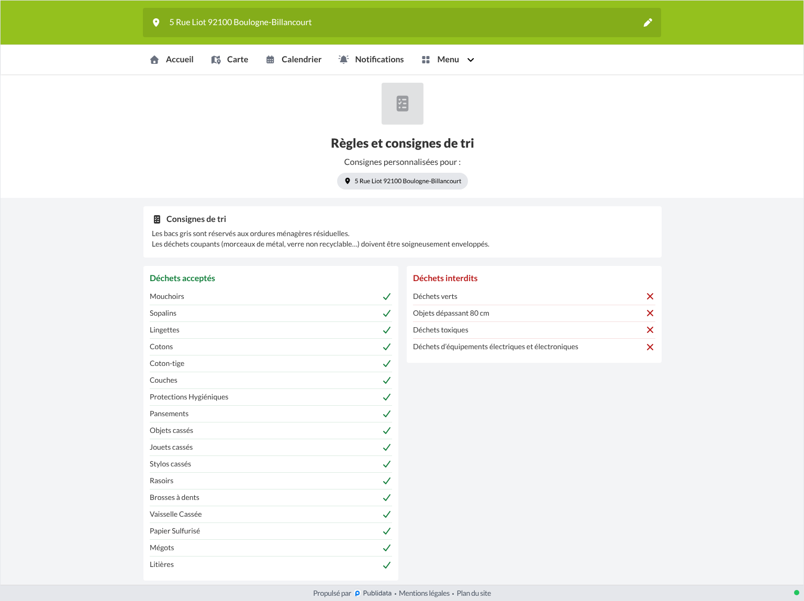Open Mentions légales link
The height and width of the screenshot is (601, 804).
click(424, 593)
